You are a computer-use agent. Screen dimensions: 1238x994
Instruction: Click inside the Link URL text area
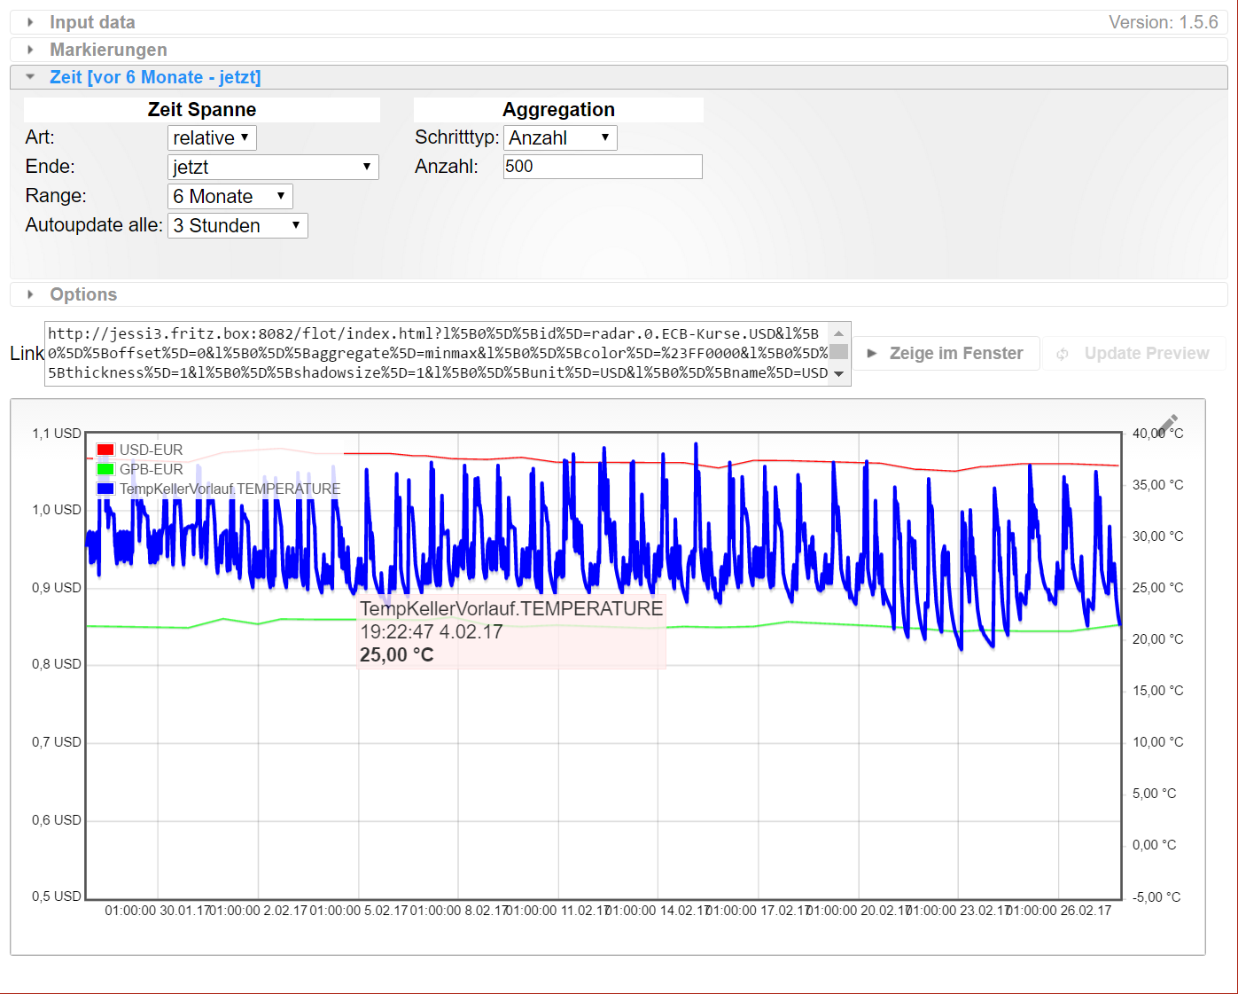438,353
